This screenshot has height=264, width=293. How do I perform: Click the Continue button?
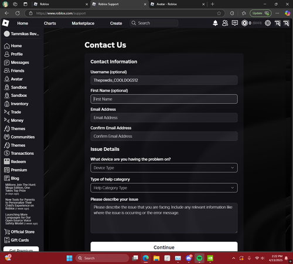164,247
